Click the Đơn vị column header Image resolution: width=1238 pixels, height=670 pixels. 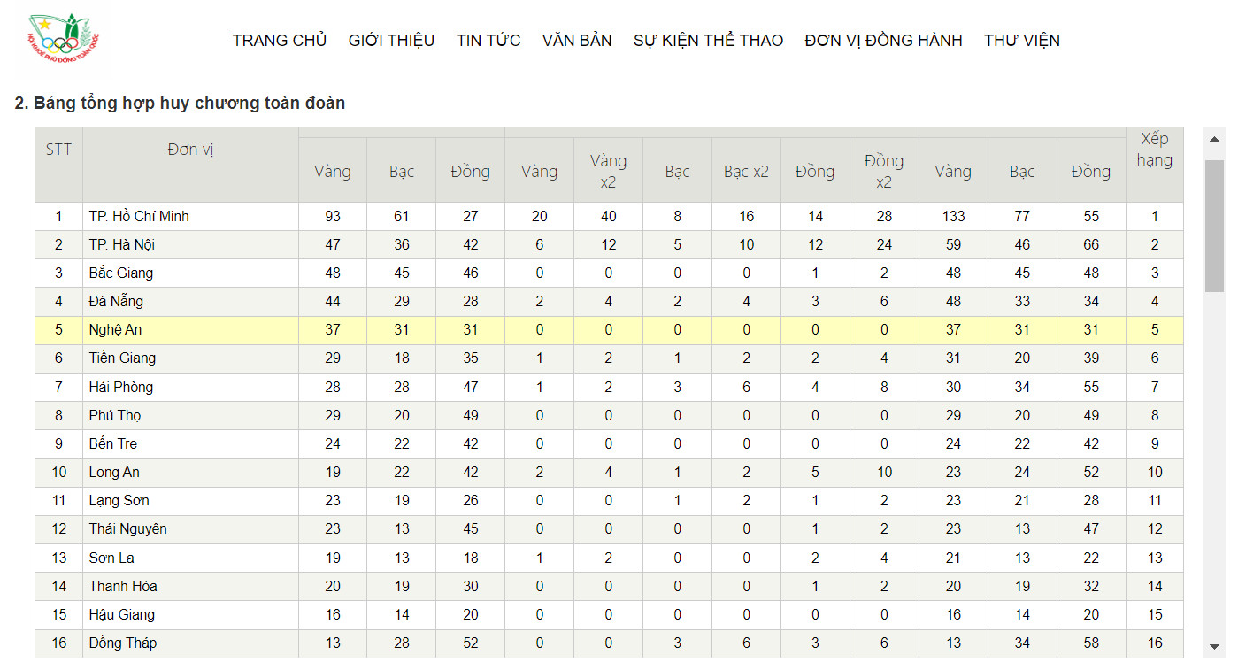(190, 150)
